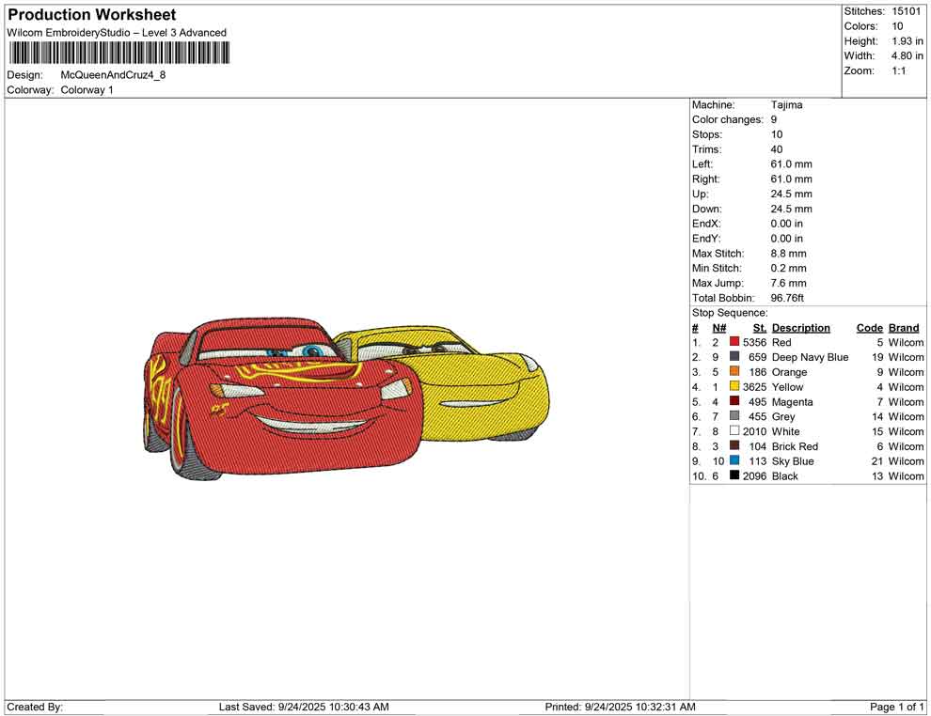Click the St. stitch count column header
Screen dimensions: 931x716
pos(760,328)
